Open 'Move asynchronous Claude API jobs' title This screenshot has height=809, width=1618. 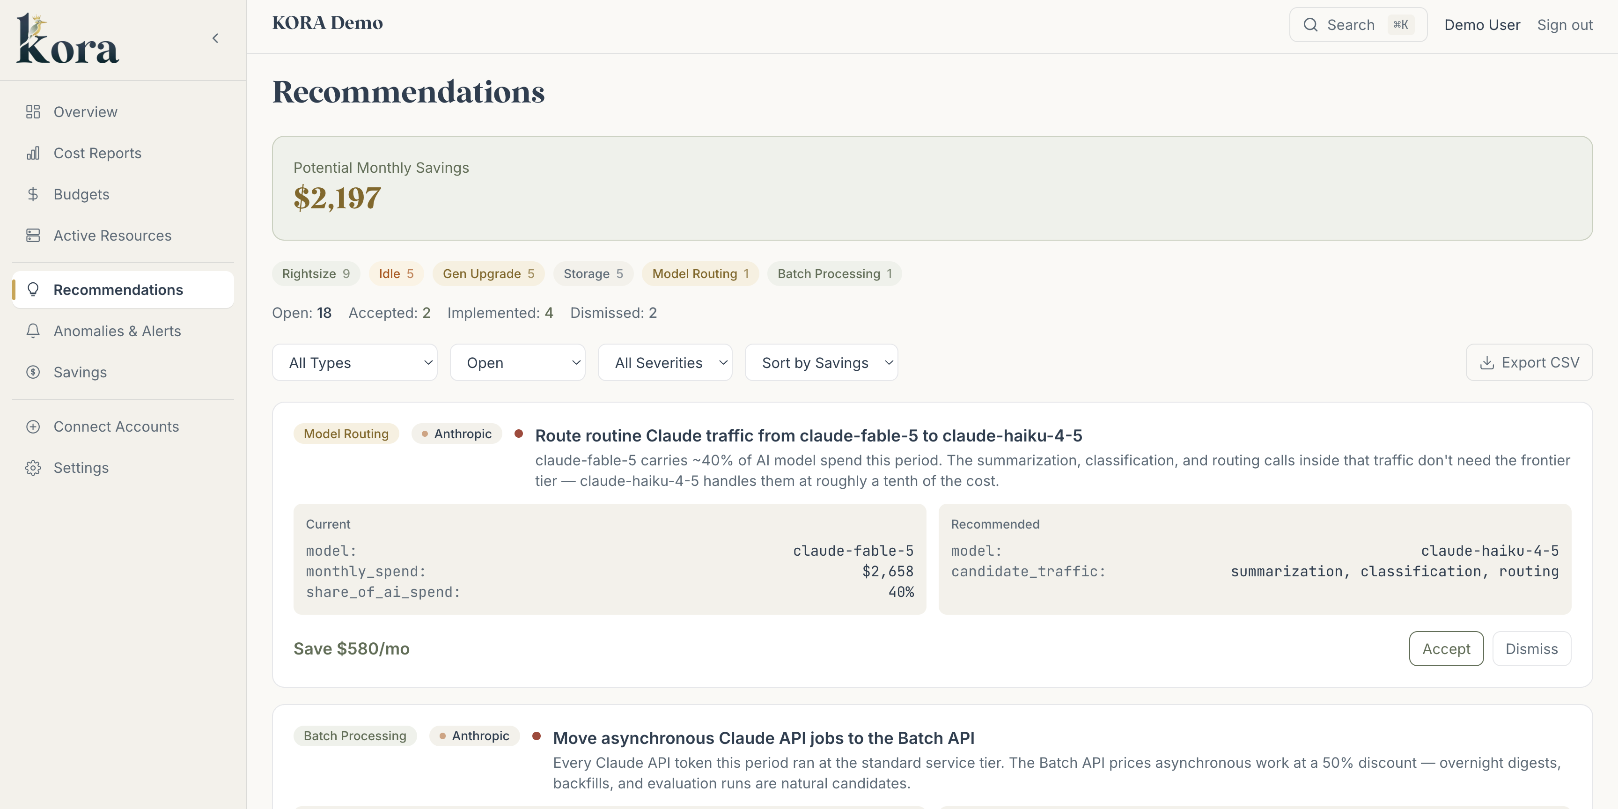tap(763, 738)
